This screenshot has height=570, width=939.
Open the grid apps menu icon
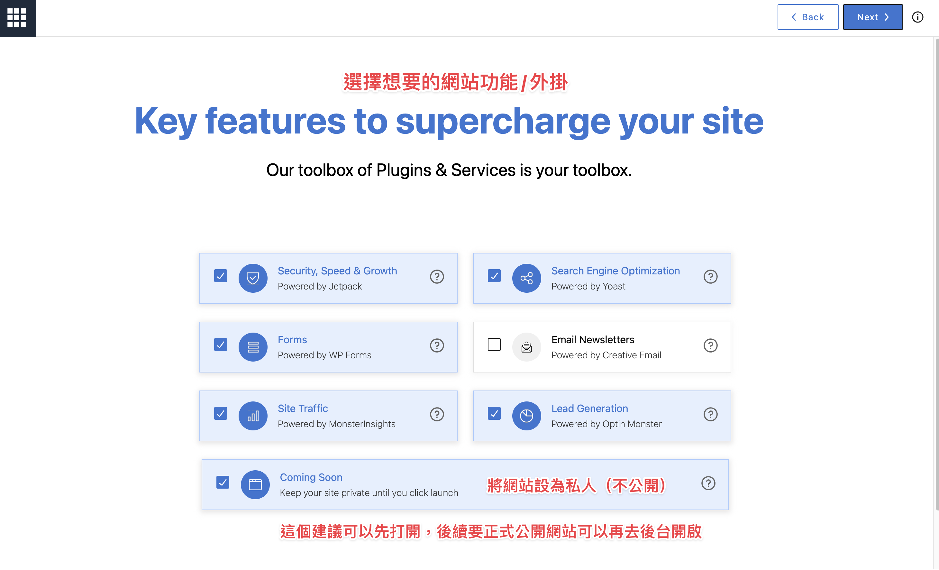coord(17,18)
